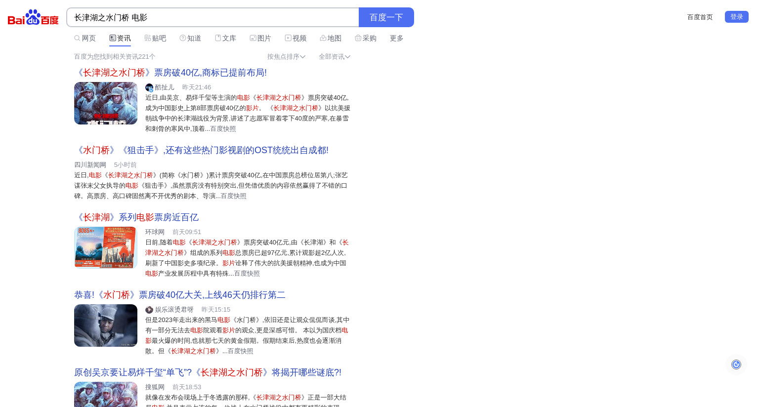The height and width of the screenshot is (407, 759).
Task: Click the 搜狐网 source name
Action: [x=155, y=387]
